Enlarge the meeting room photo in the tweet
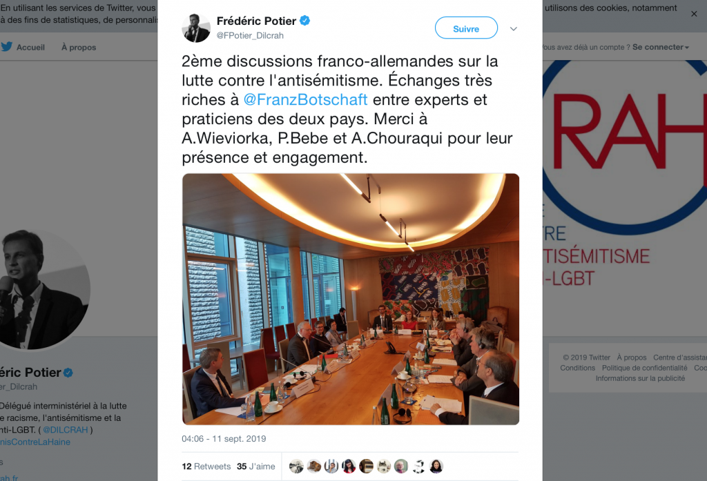Image resolution: width=707 pixels, height=481 pixels. point(350,299)
